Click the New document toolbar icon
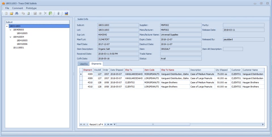This screenshot has height=137, width=272. point(6,13)
